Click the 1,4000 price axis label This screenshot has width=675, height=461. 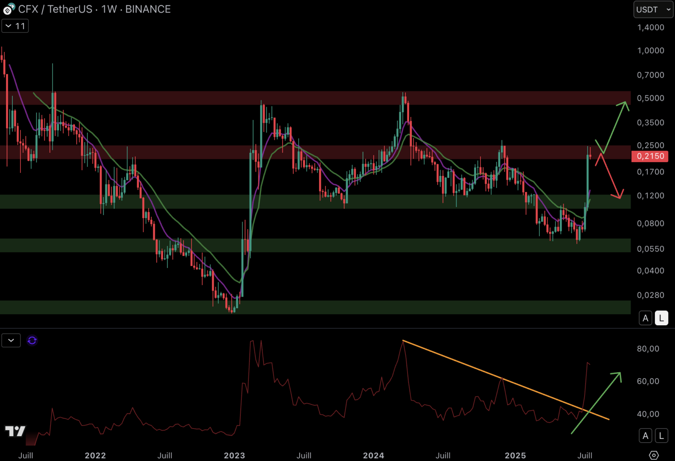[x=650, y=27]
